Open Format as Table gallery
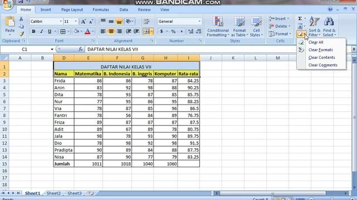This screenshot has height=200, width=357. tap(239, 27)
